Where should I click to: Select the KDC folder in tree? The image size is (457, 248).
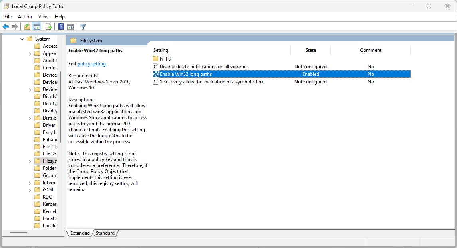click(x=47, y=197)
